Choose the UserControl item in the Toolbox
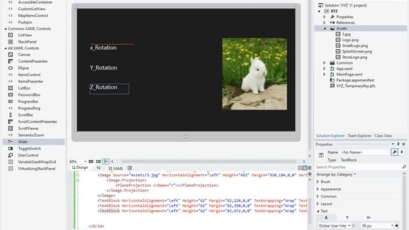The height and width of the screenshot is (230, 409). point(28,155)
